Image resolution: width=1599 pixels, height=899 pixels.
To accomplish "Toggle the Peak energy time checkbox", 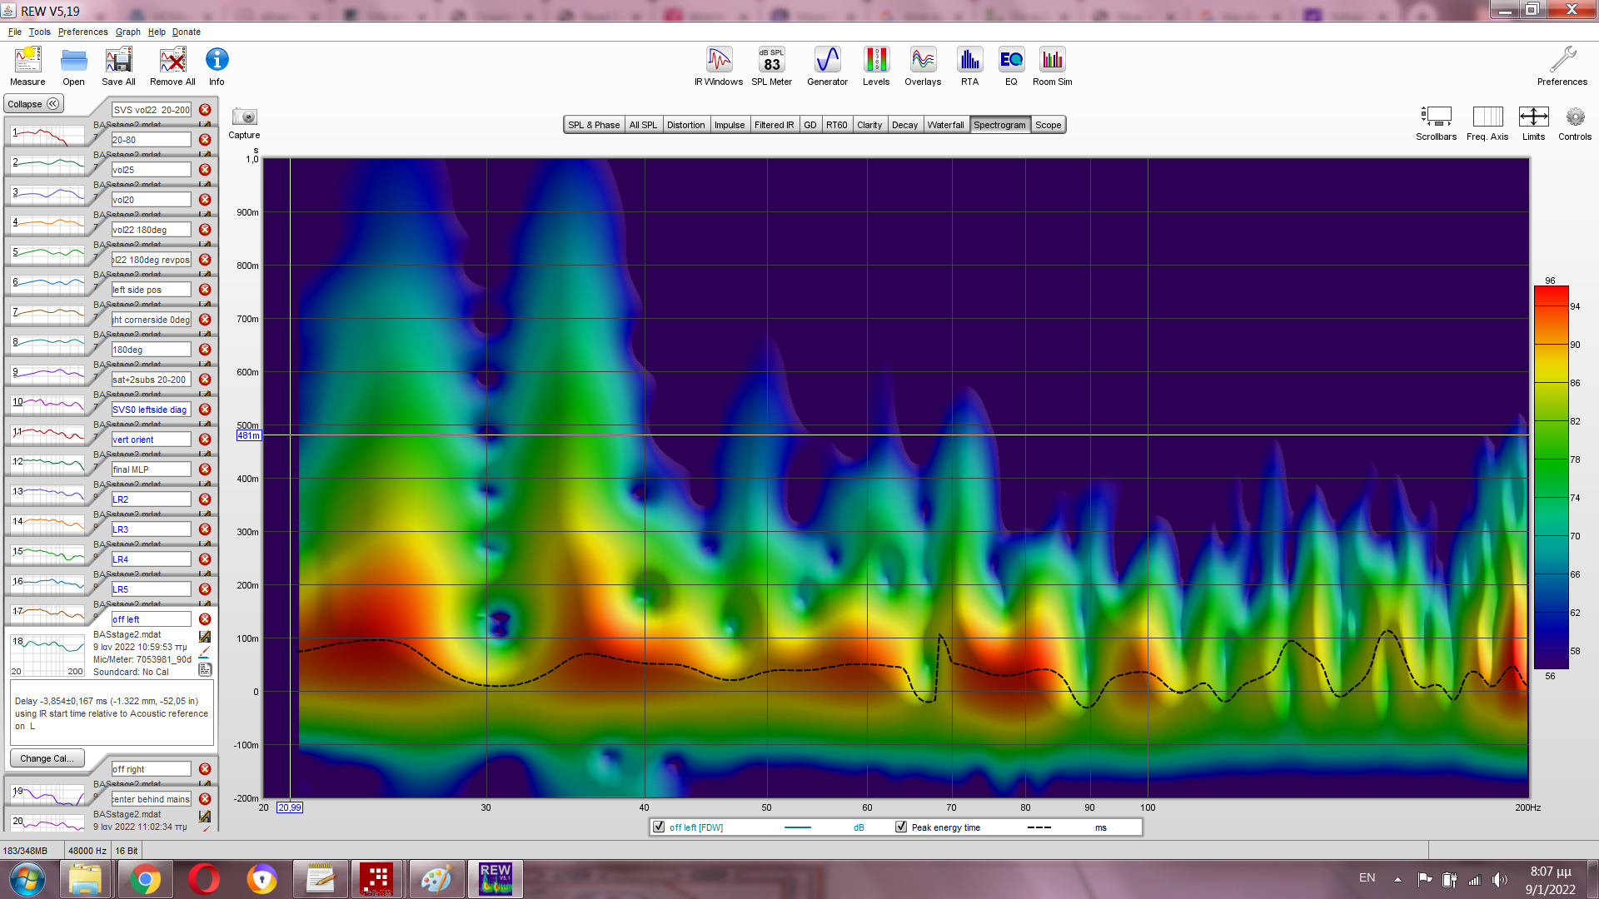I will (901, 827).
